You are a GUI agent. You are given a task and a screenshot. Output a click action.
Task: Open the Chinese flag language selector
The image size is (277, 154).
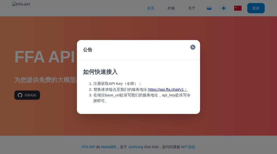(x=238, y=8)
